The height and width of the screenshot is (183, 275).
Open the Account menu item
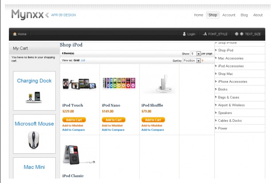point(229,15)
